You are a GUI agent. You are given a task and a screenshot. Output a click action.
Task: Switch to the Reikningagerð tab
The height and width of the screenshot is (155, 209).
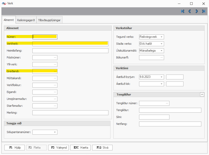(26, 20)
